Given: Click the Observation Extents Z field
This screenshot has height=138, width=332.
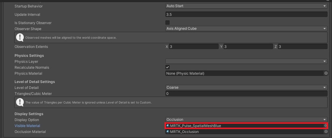Looking at the screenshot, I should click(x=303, y=47).
